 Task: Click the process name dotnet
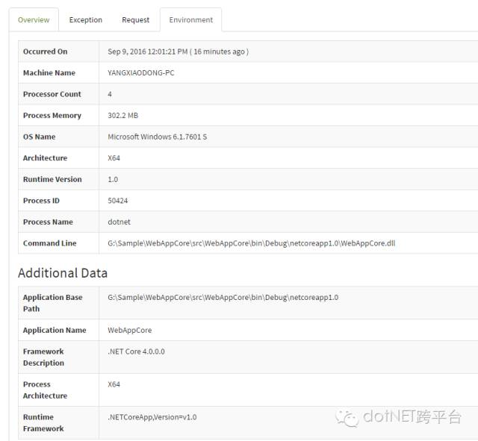point(119,222)
